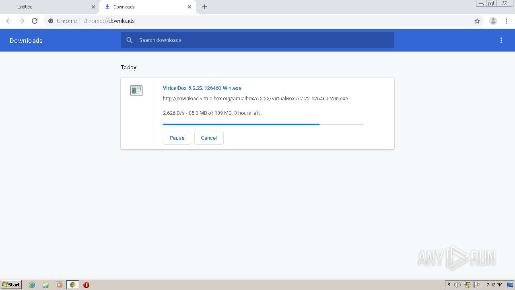The width and height of the screenshot is (515, 290).
Task: Close the Untitled tab
Action: (x=93, y=7)
